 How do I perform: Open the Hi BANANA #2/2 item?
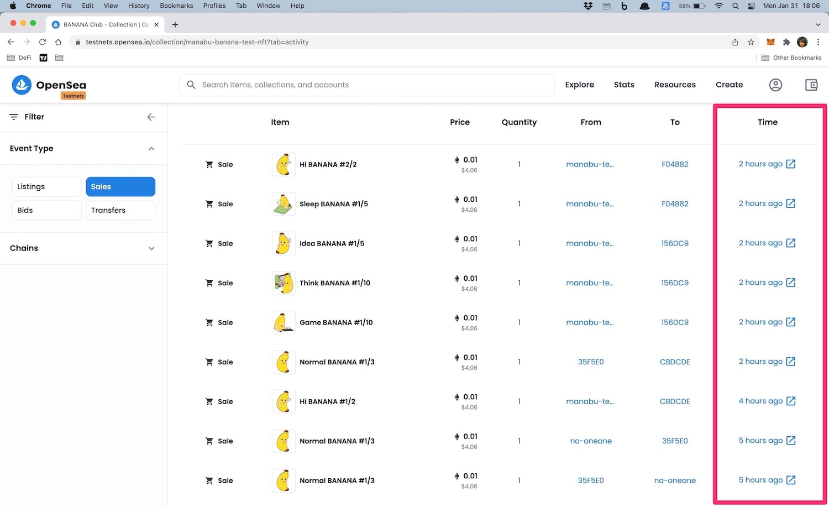tap(328, 164)
